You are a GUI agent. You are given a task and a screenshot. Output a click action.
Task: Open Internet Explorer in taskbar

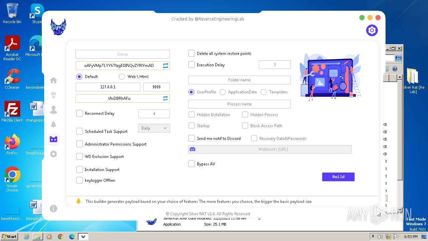tap(26, 237)
